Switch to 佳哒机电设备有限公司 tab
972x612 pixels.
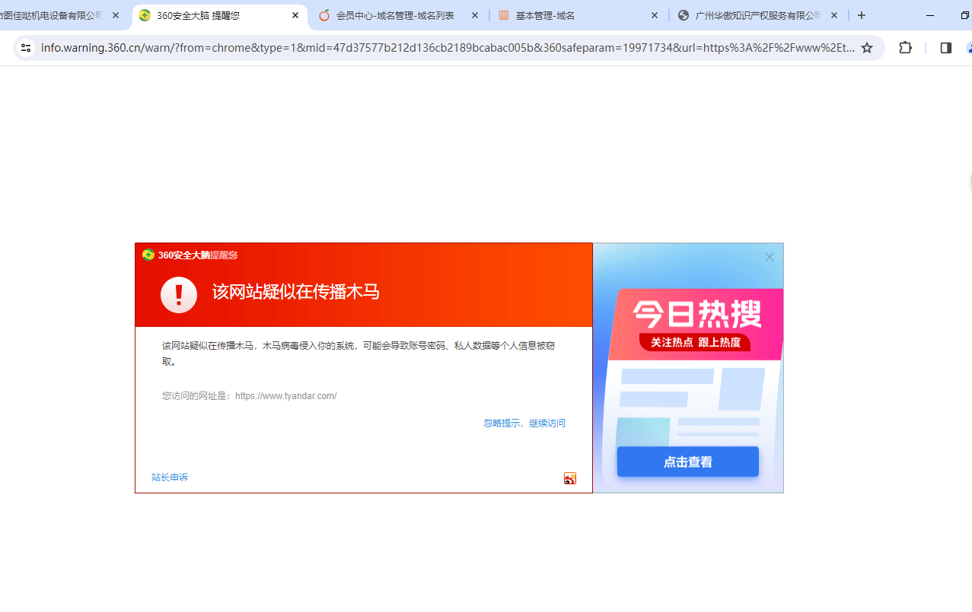(62, 16)
